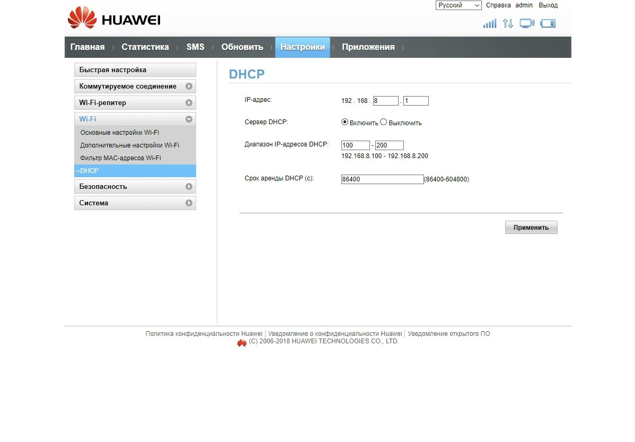Image resolution: width=635 pixels, height=442 pixels.
Task: Open the Статистика tab
Action: 145,47
